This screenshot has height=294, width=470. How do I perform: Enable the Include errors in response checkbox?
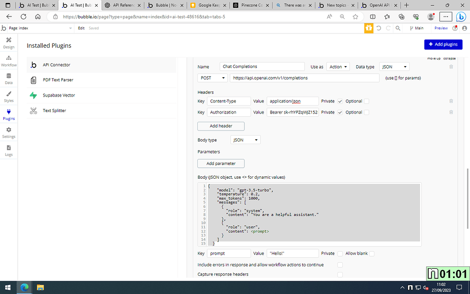click(x=339, y=265)
